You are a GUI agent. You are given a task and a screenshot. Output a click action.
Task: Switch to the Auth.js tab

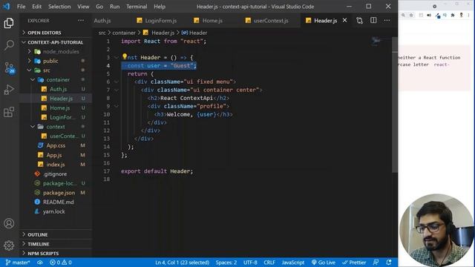pos(102,21)
